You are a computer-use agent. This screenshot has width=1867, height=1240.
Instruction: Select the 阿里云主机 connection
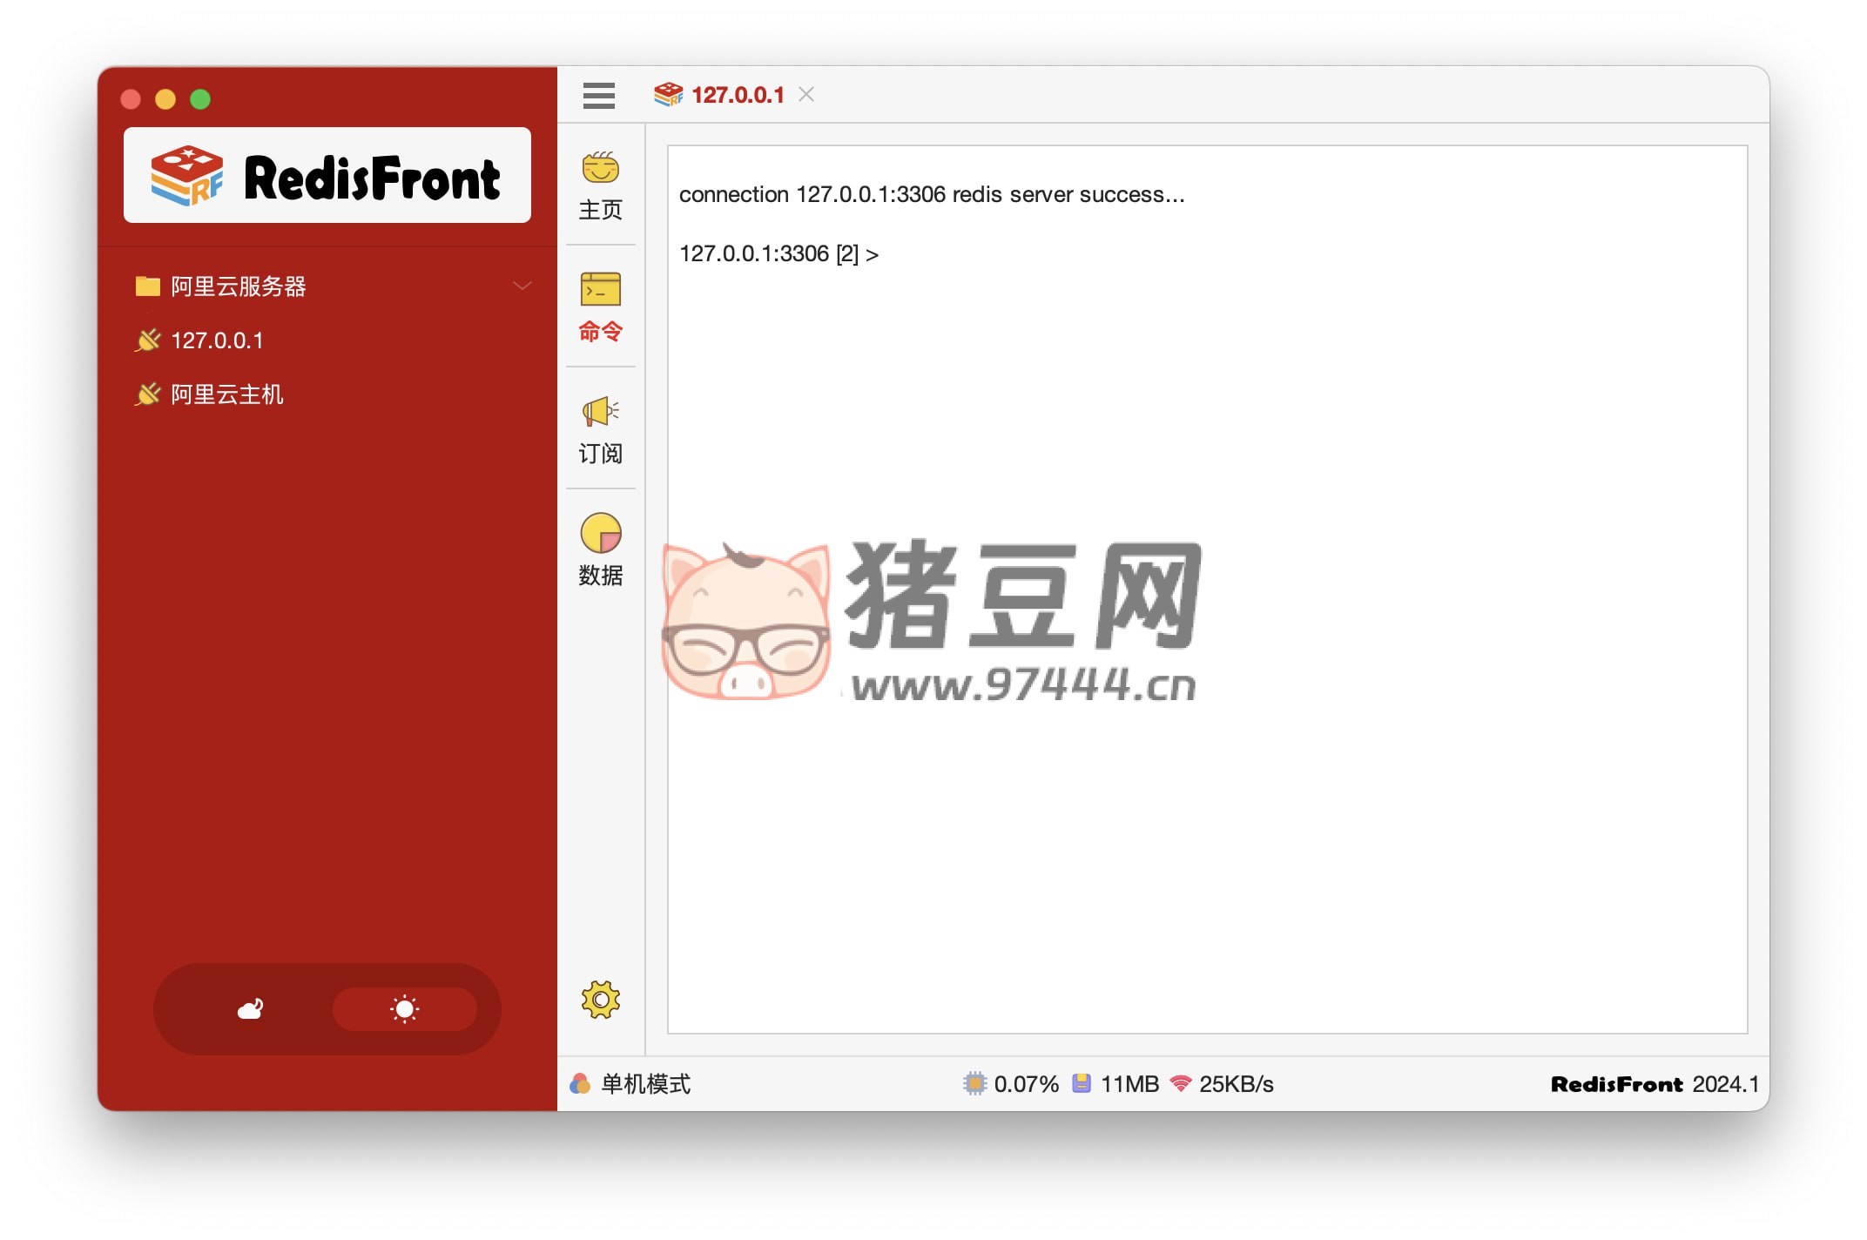[x=327, y=394]
